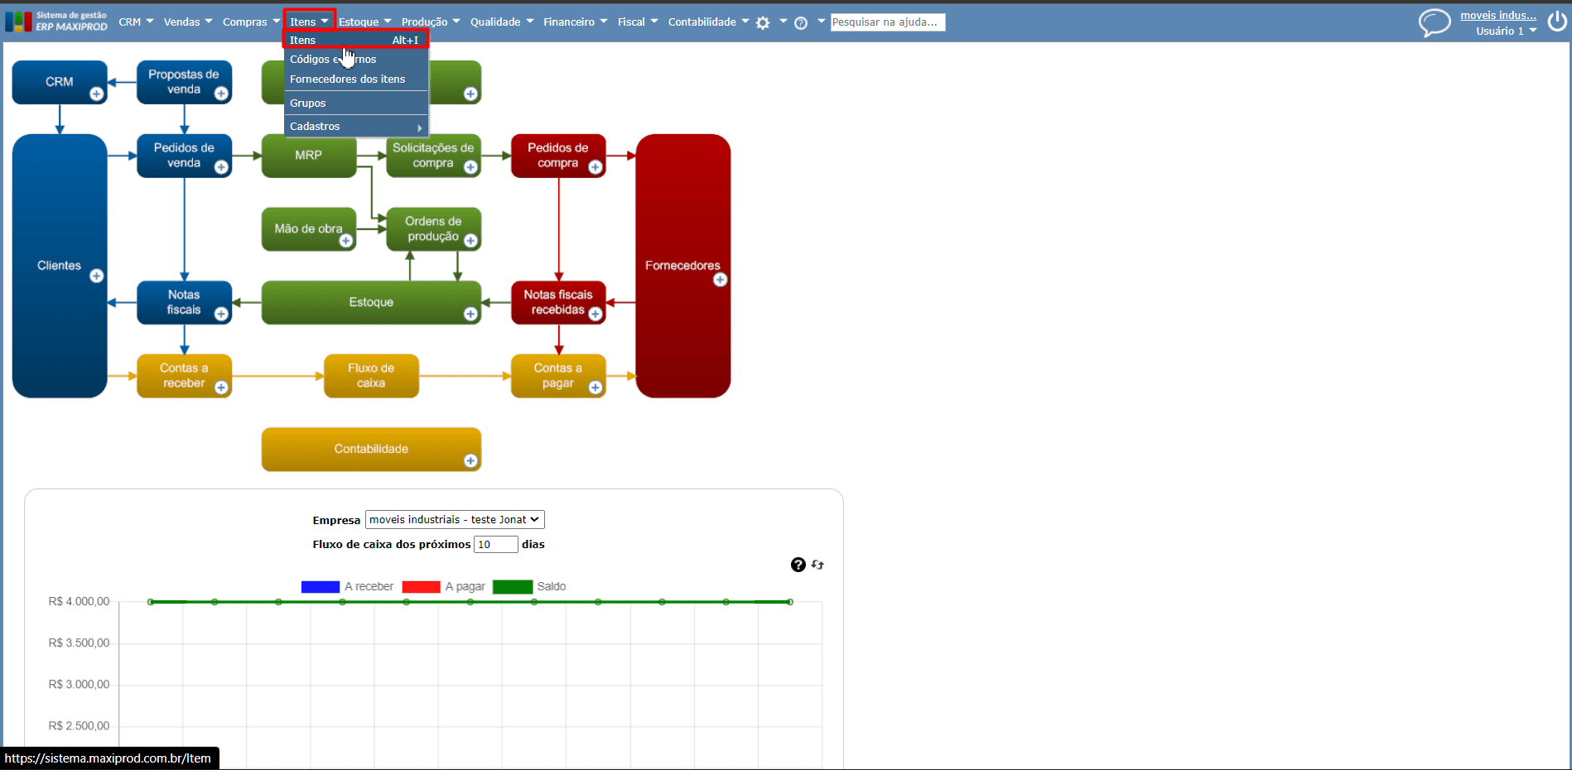Screen dimensions: 1572x770
Task: Open the help question mark icon in menu bar
Action: tap(801, 23)
